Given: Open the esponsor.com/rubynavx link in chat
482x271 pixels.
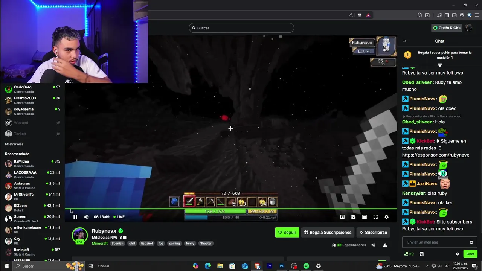Looking at the screenshot, I should point(435,155).
